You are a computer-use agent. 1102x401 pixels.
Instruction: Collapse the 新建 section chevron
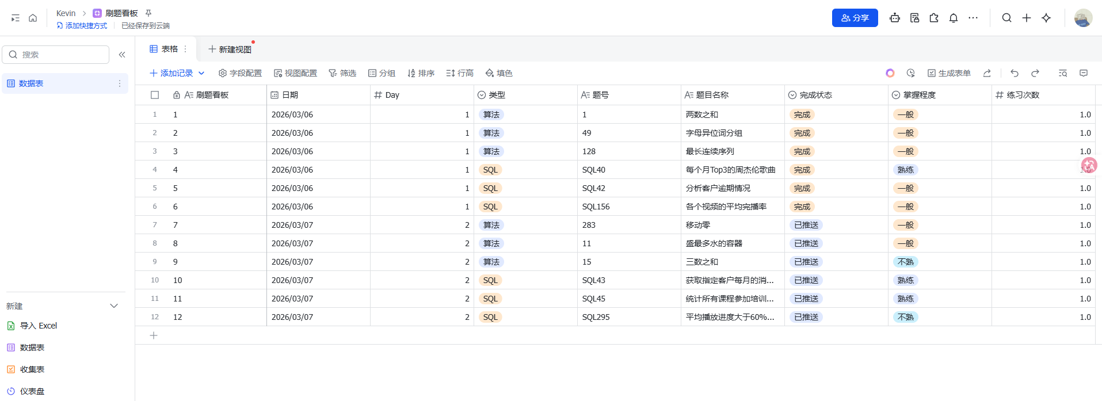coord(114,306)
